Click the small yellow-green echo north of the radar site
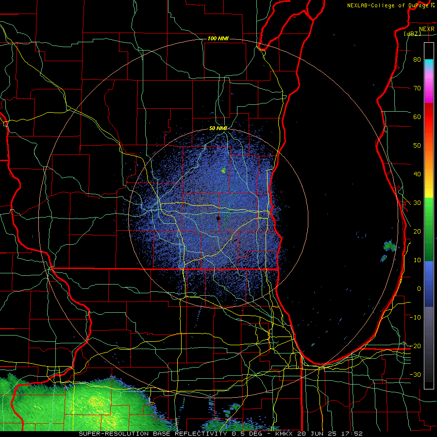Viewport: 437px width, 437px height. tap(223, 170)
